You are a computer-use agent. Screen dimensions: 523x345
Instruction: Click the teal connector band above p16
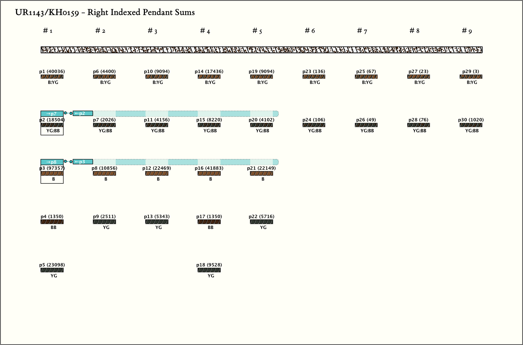[209, 162]
